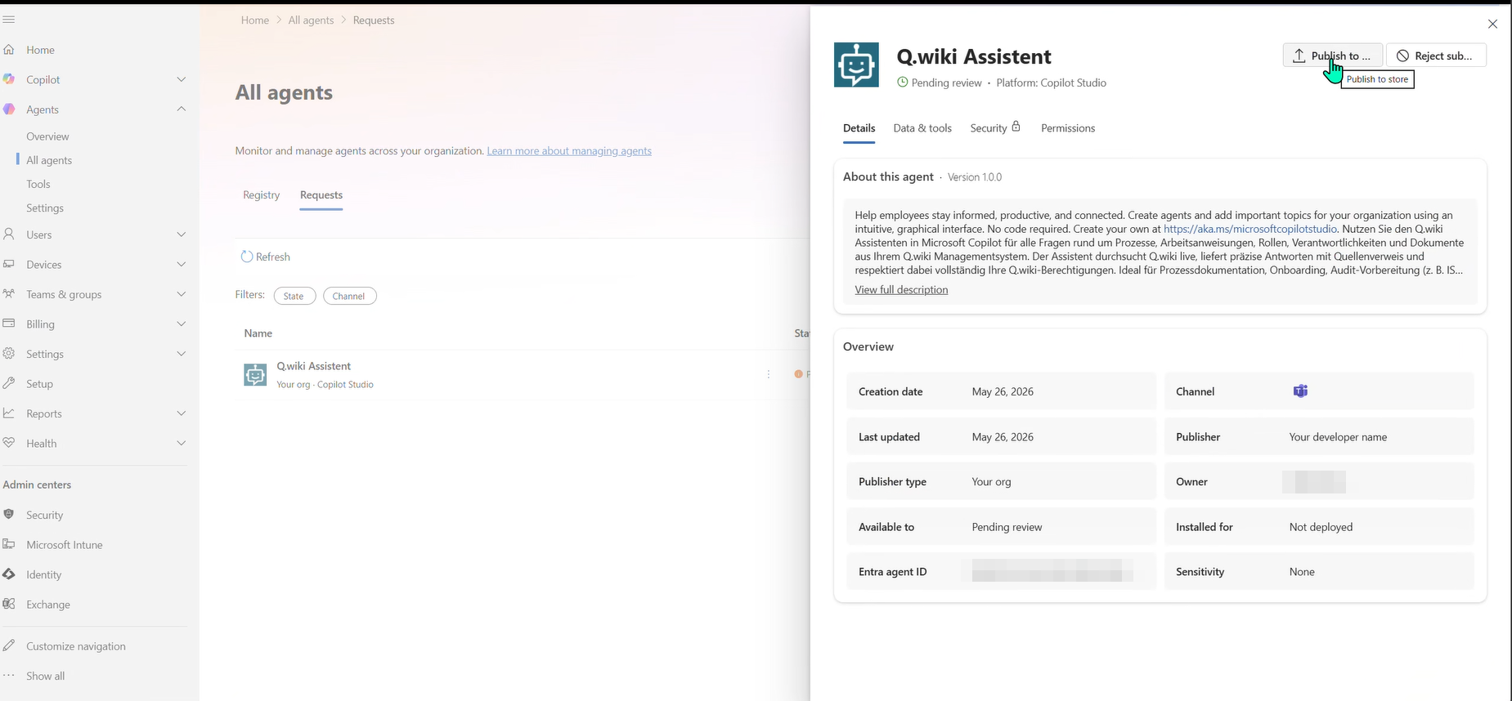Click Q.wiki Assistent bot icon in list
This screenshot has height=701, width=1512.
click(255, 375)
